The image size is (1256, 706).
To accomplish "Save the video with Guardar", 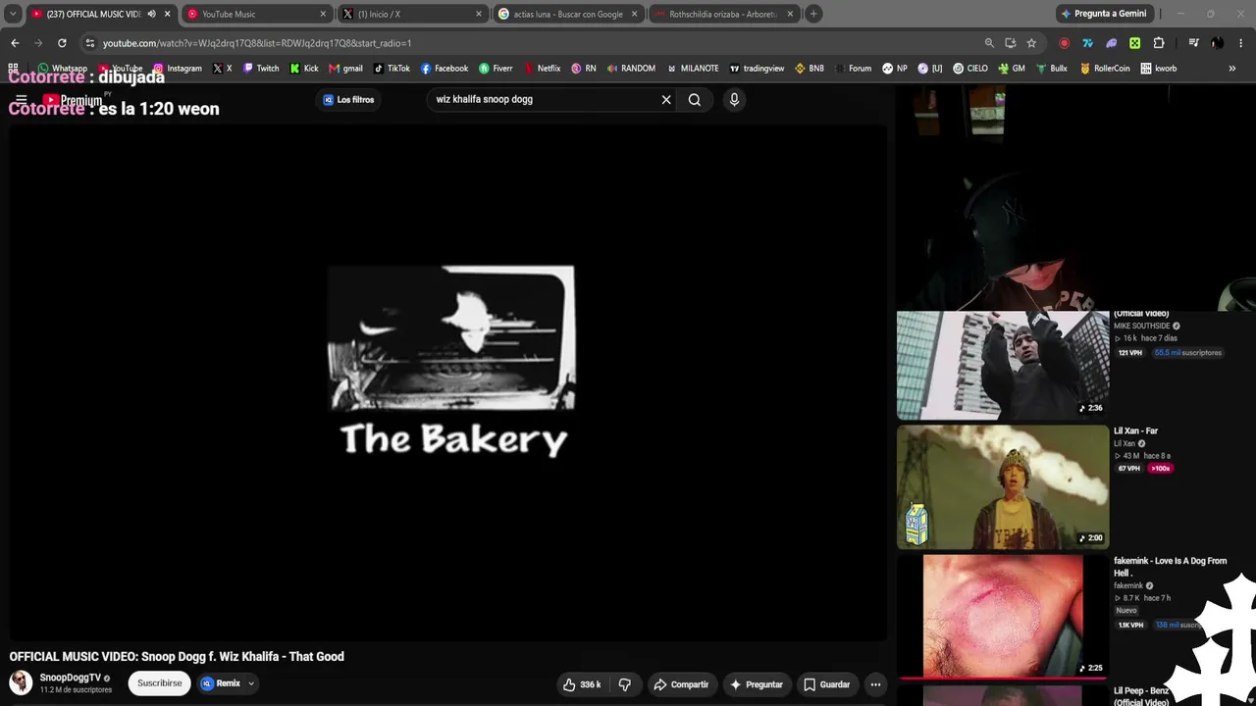I will click(x=826, y=684).
